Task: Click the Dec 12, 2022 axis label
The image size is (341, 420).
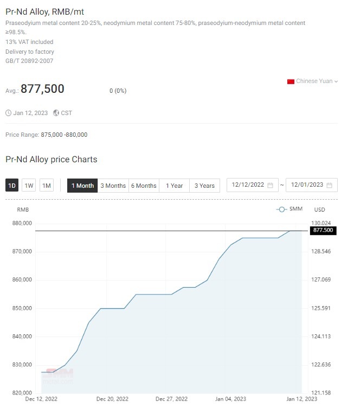Action: (x=41, y=399)
